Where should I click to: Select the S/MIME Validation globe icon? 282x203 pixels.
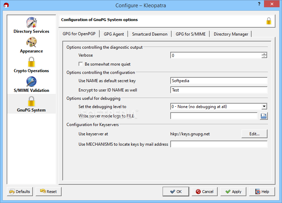31,82
